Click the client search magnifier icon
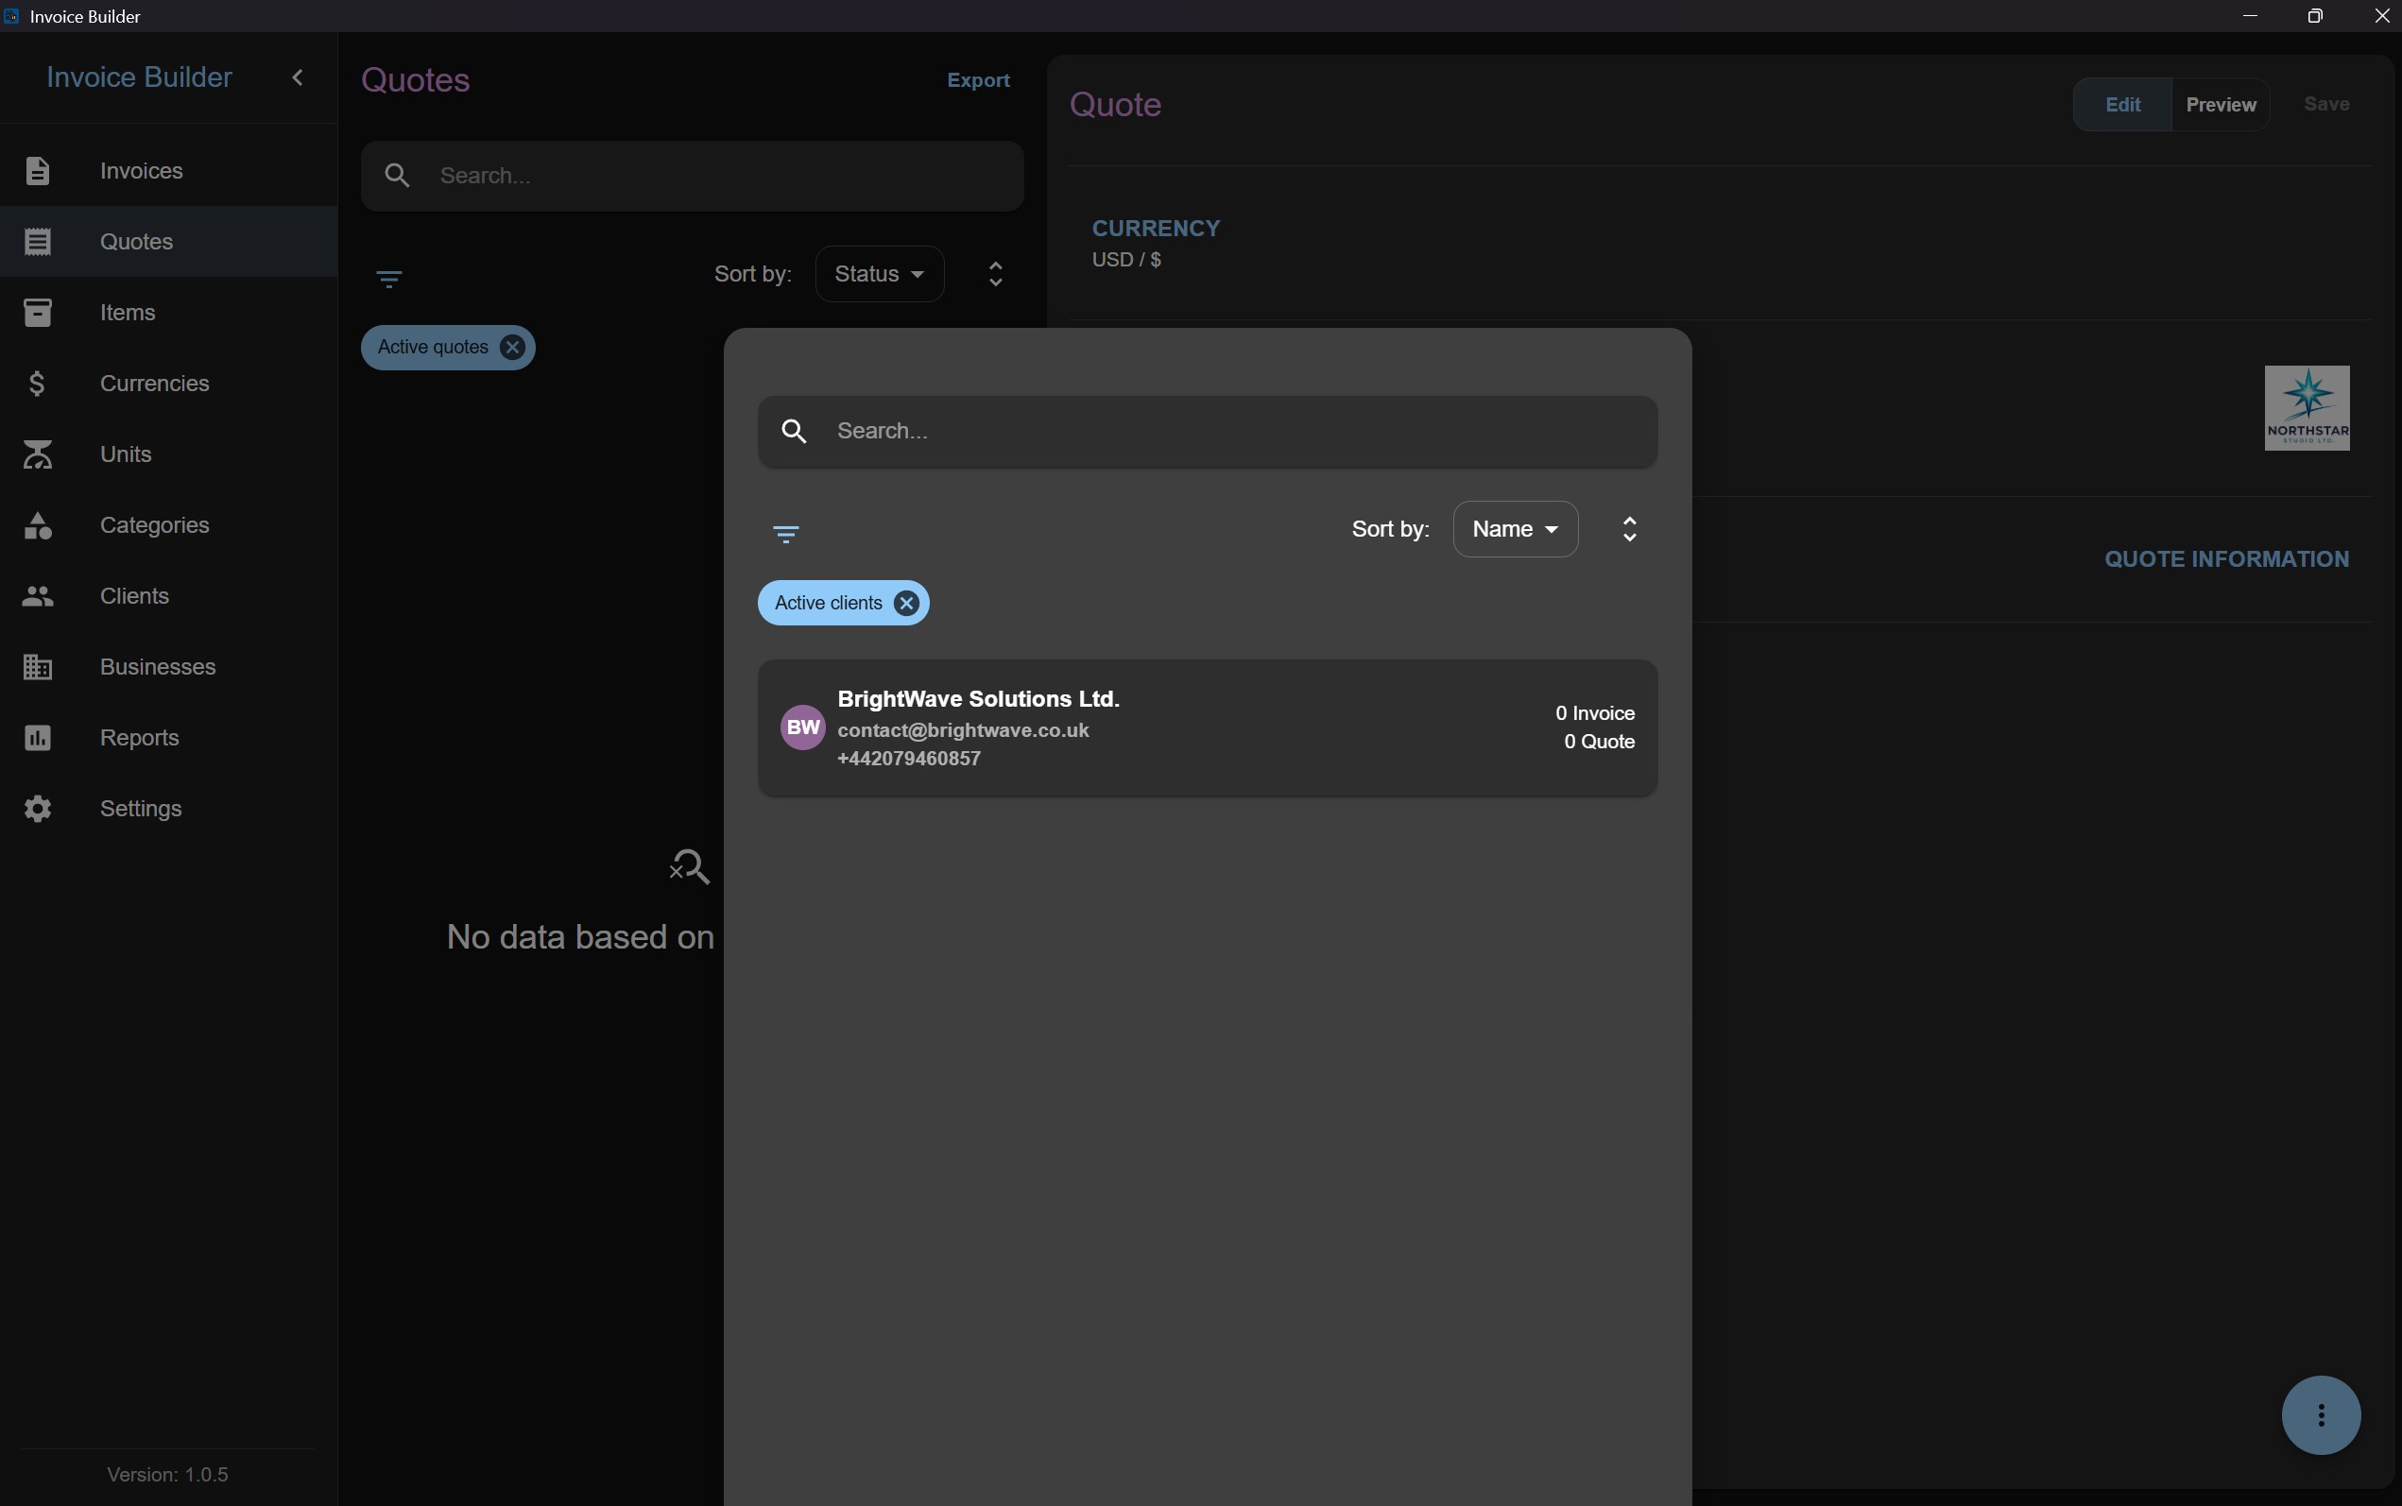 point(794,431)
